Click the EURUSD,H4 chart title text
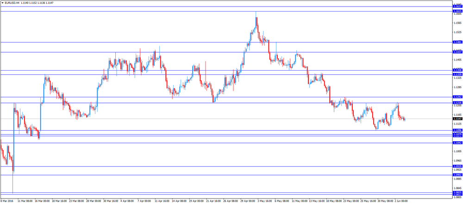The image size is (463, 204). click(x=12, y=3)
